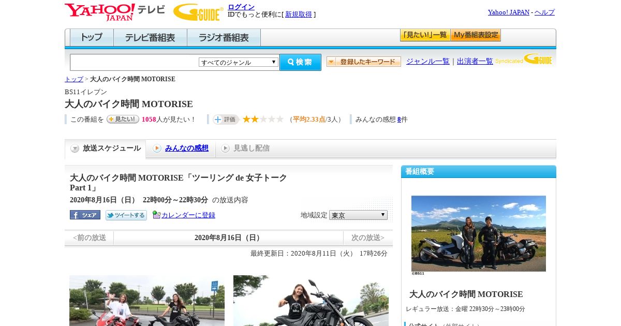Viewport: 621px width, 326px height.
Task: Click the Syndicated G-GUIDE logo
Action: (524, 59)
